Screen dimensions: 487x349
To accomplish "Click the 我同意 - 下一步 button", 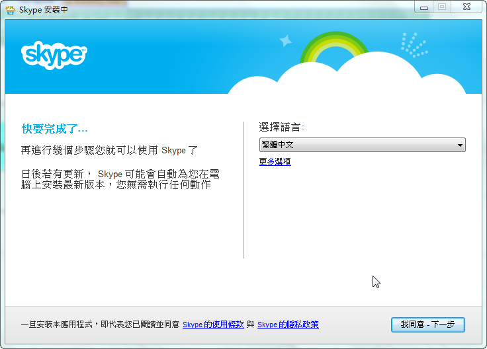I will point(427,325).
